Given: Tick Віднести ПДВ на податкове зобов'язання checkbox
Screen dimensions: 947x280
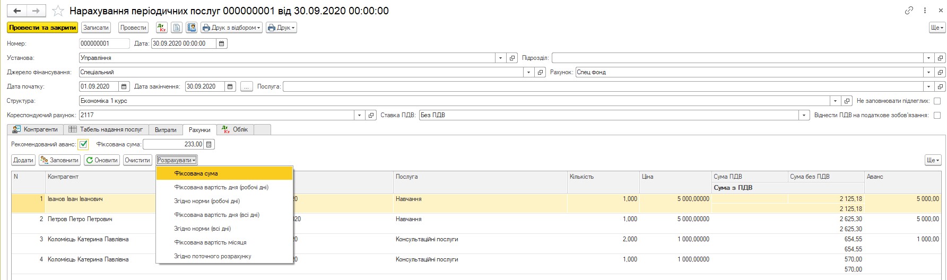Looking at the screenshot, I should coord(937,115).
